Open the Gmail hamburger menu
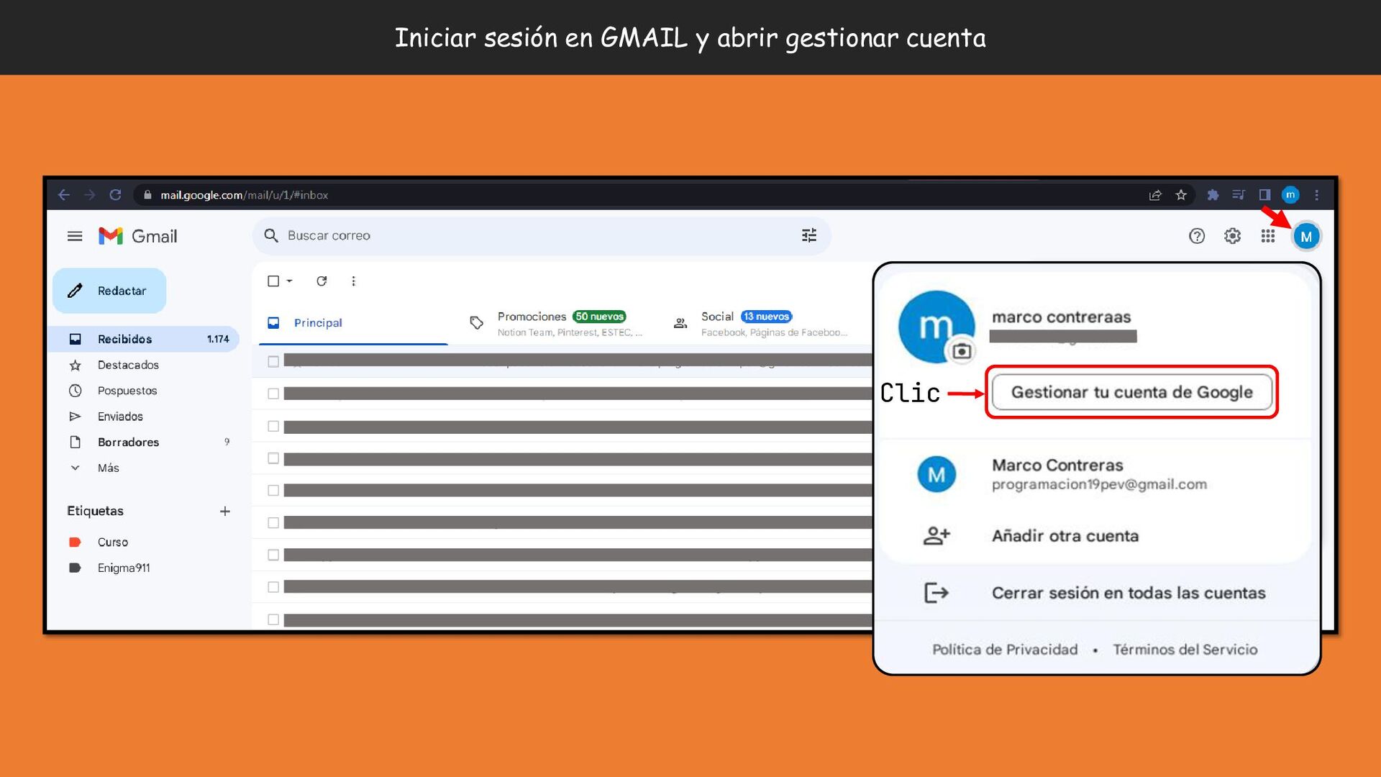Image resolution: width=1381 pixels, height=777 pixels. [75, 235]
